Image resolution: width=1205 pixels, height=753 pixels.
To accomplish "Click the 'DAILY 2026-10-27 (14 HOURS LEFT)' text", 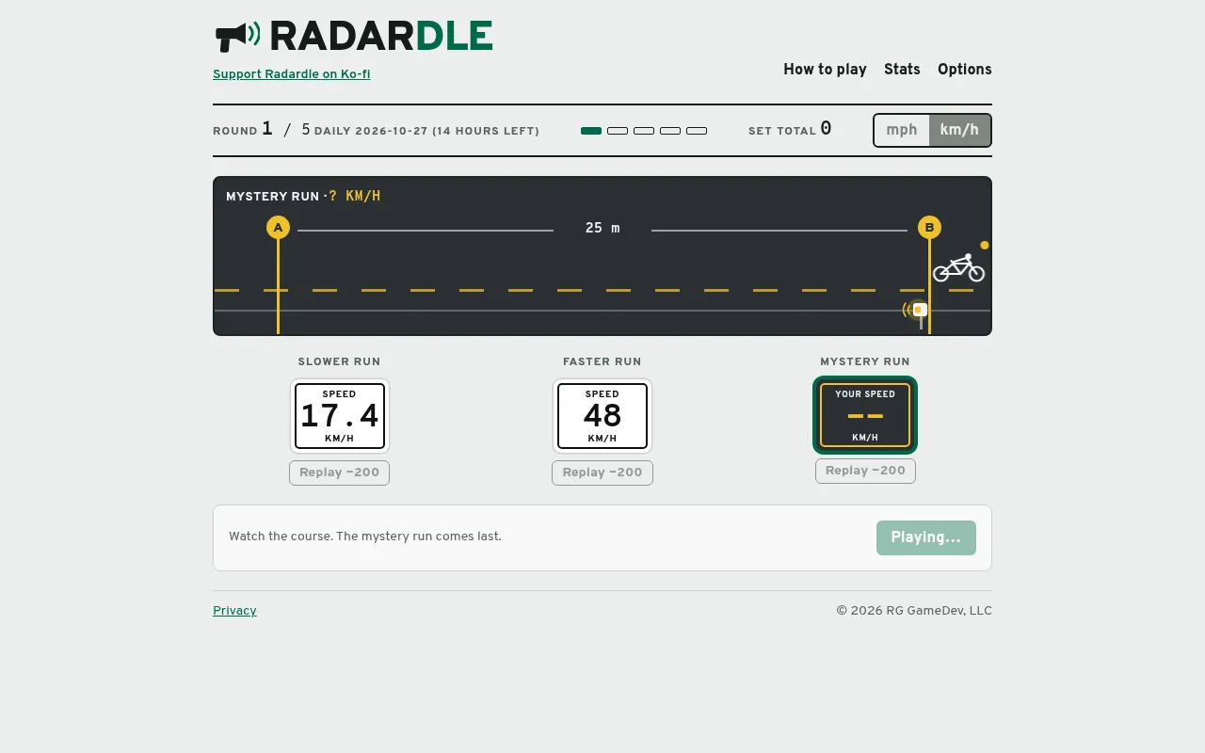I will click(x=426, y=131).
